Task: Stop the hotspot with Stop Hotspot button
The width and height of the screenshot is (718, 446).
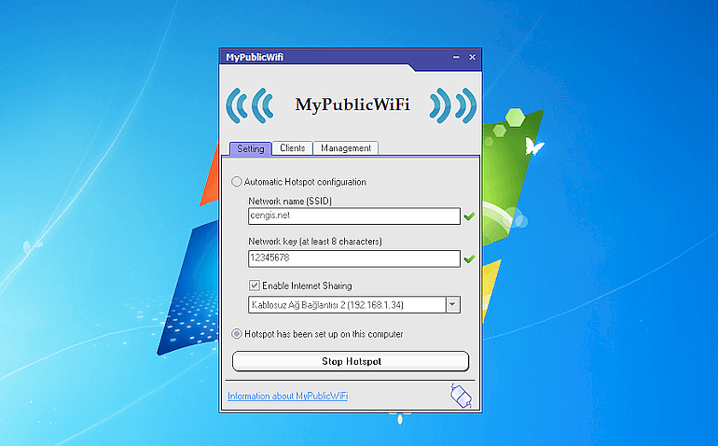Action: point(351,361)
